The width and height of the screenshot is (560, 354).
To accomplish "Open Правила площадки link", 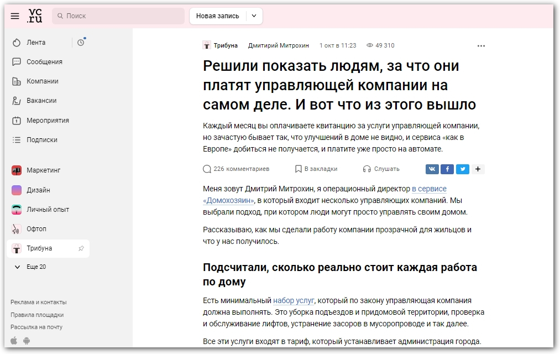I will pos(37,315).
